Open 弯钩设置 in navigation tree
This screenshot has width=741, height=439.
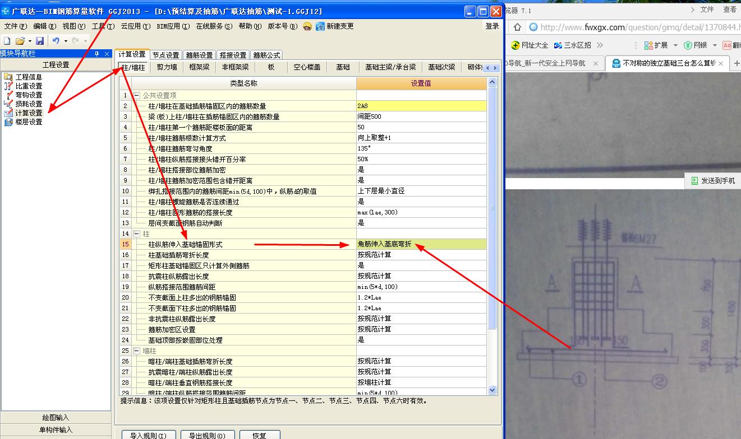click(x=23, y=95)
